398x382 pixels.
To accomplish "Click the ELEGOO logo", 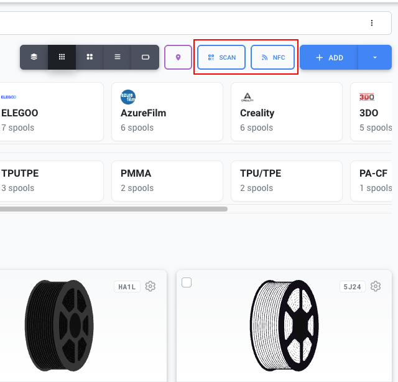I will pyautogui.click(x=9, y=97).
